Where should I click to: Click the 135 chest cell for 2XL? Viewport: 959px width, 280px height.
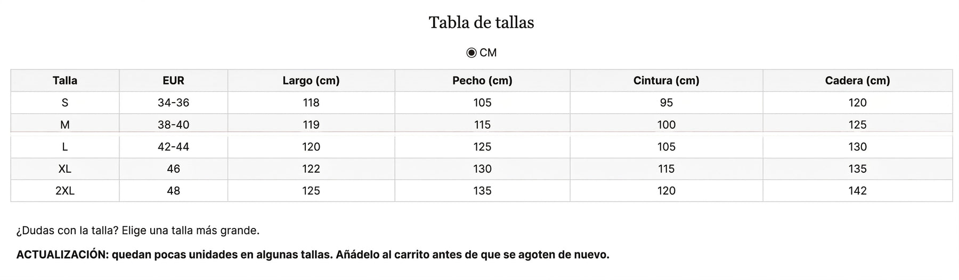coord(482,191)
